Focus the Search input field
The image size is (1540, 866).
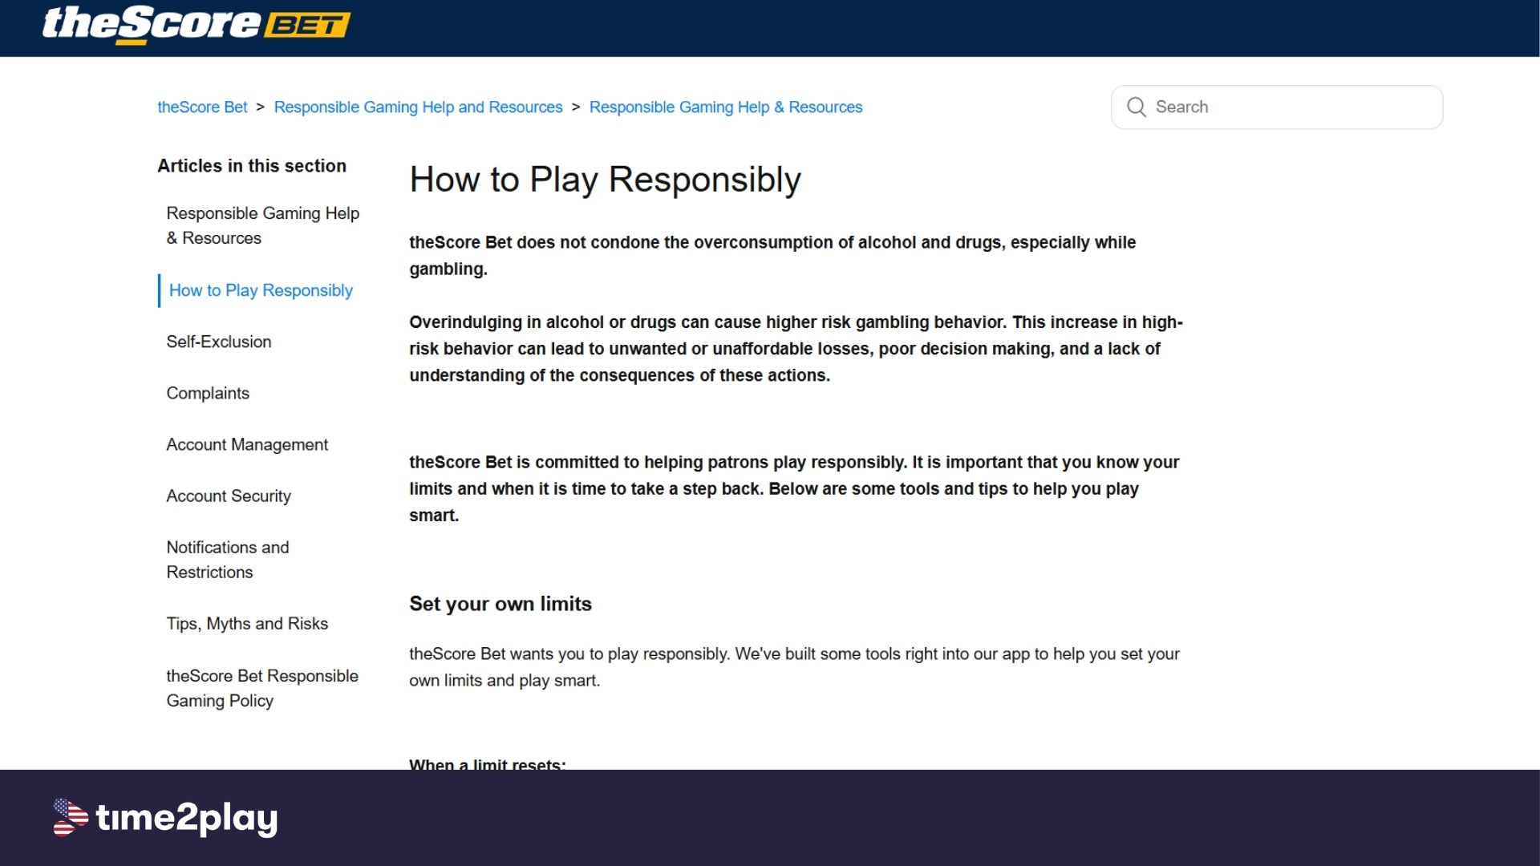click(1277, 107)
